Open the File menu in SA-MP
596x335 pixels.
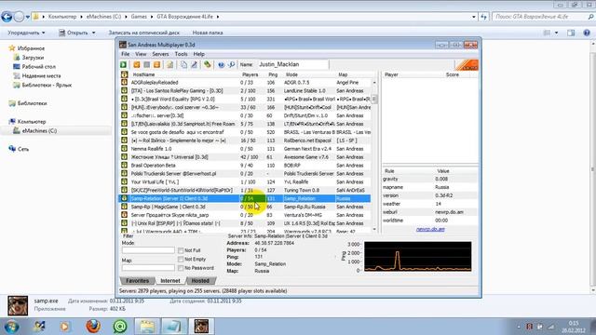click(125, 54)
